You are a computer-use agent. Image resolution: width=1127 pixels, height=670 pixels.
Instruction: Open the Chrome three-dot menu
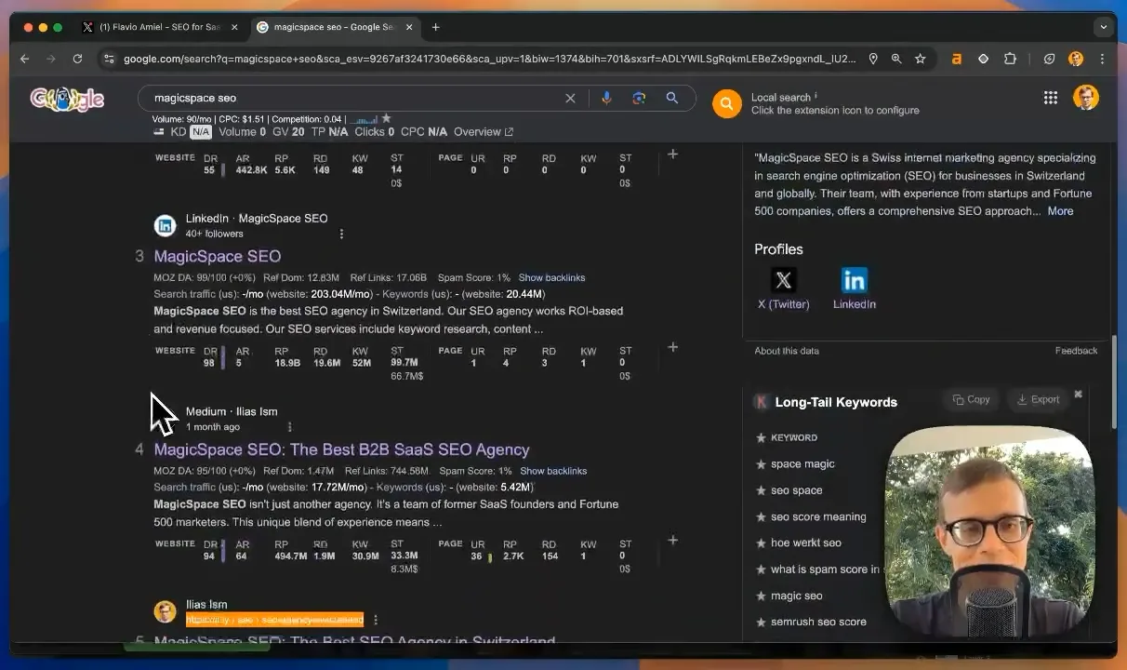pos(1102,59)
